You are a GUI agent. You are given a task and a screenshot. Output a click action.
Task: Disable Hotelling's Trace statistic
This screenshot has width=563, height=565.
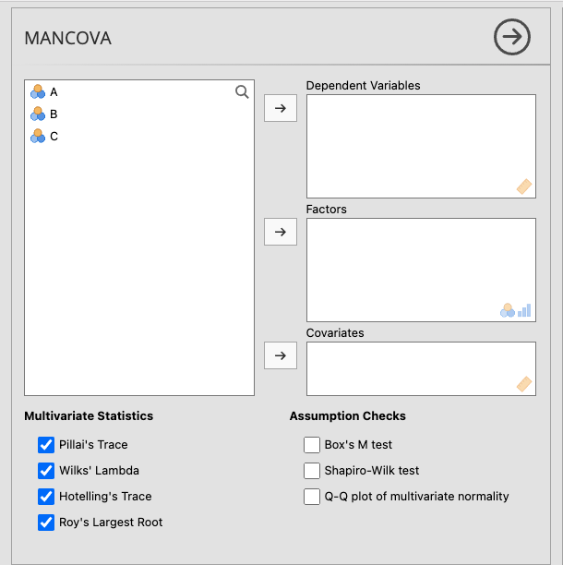tap(46, 497)
